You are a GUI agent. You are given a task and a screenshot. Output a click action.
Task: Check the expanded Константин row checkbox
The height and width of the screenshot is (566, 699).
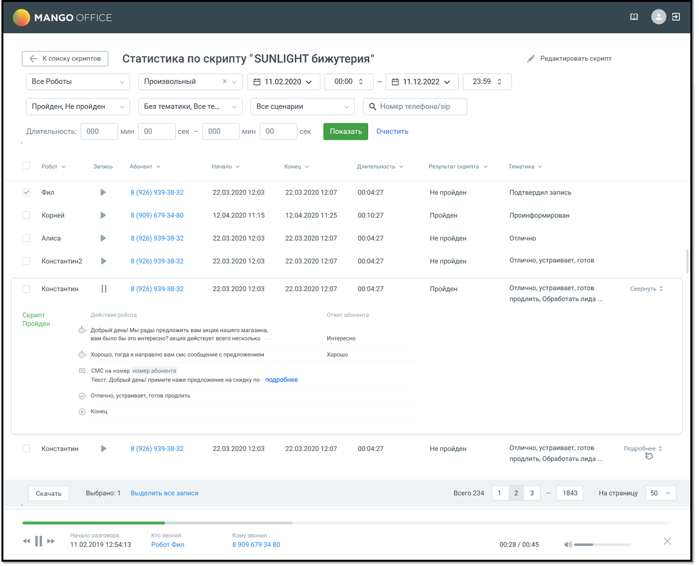point(26,289)
